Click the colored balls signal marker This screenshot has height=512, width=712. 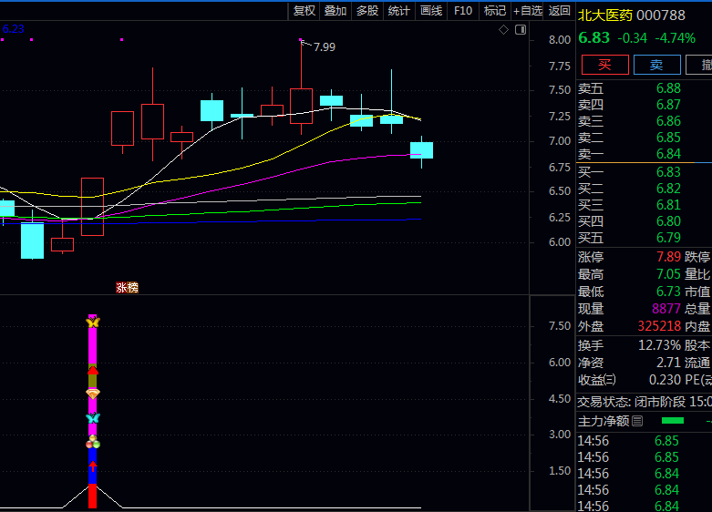pos(92,443)
